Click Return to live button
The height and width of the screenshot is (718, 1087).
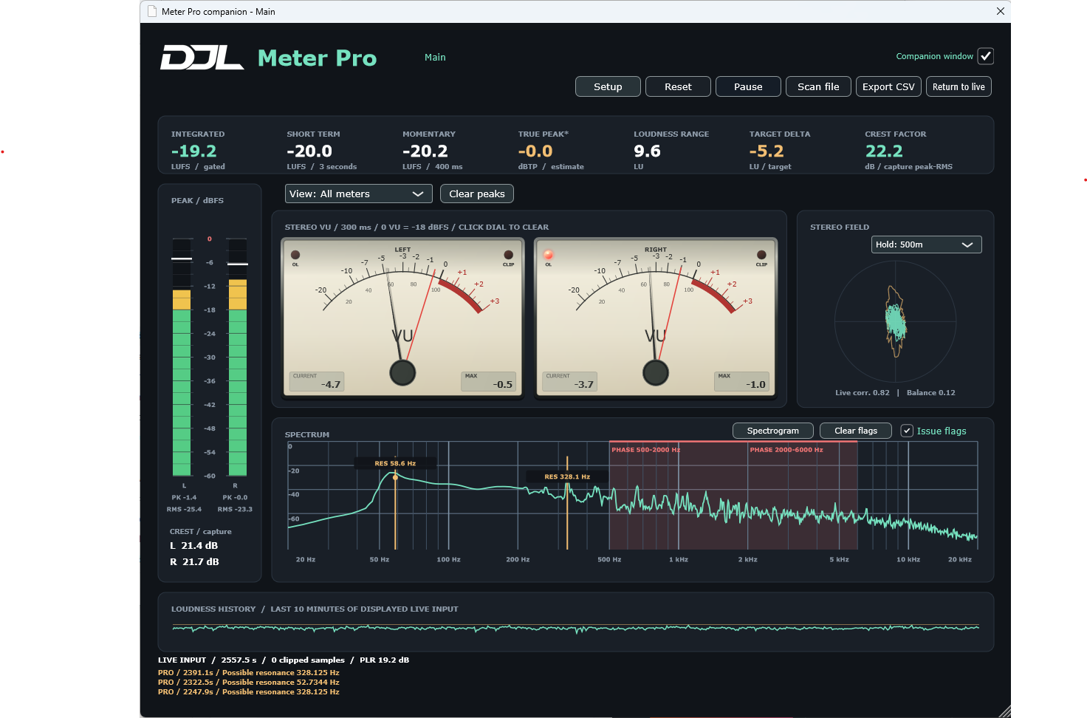click(959, 86)
